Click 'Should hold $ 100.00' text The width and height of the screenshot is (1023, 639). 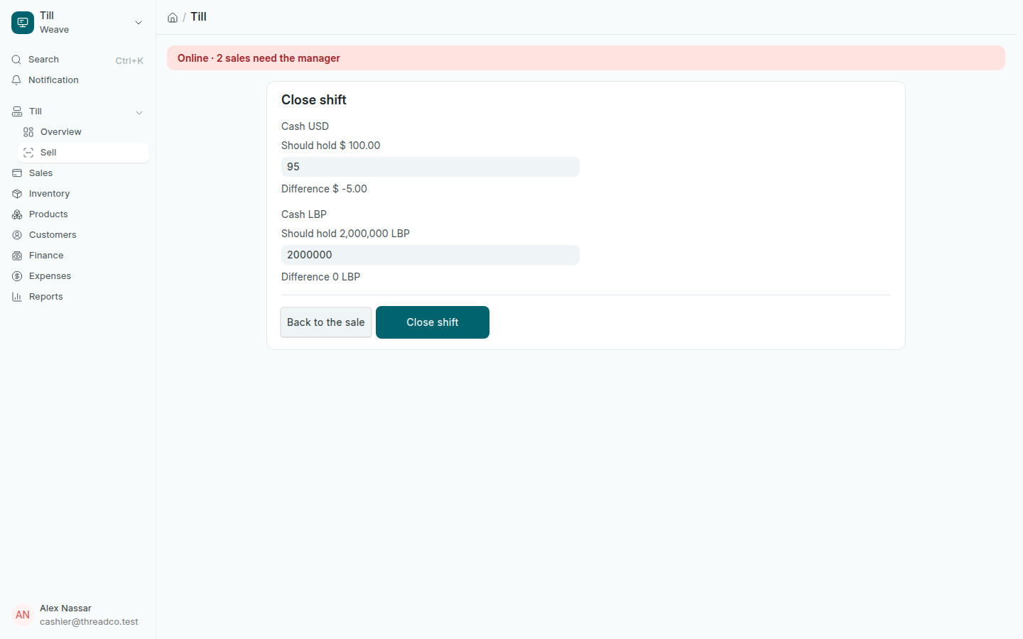point(331,146)
